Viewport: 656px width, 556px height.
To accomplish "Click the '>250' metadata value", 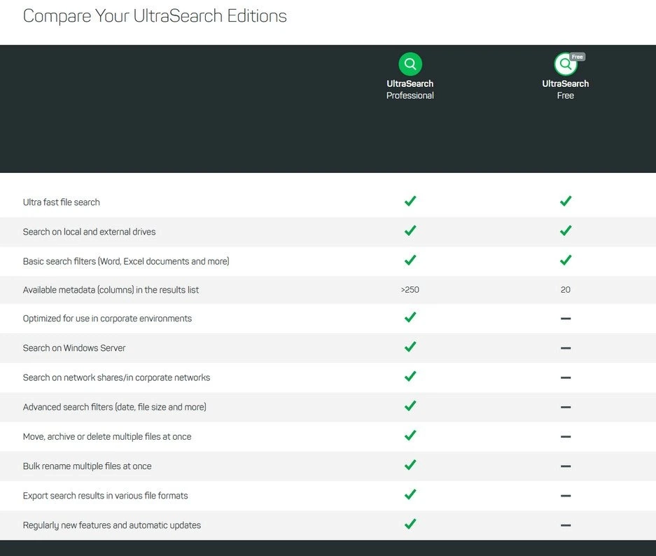I will click(410, 289).
